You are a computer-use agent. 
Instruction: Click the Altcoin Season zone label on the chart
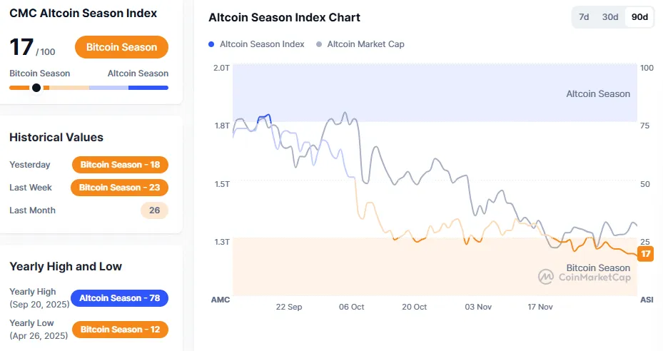pos(598,93)
